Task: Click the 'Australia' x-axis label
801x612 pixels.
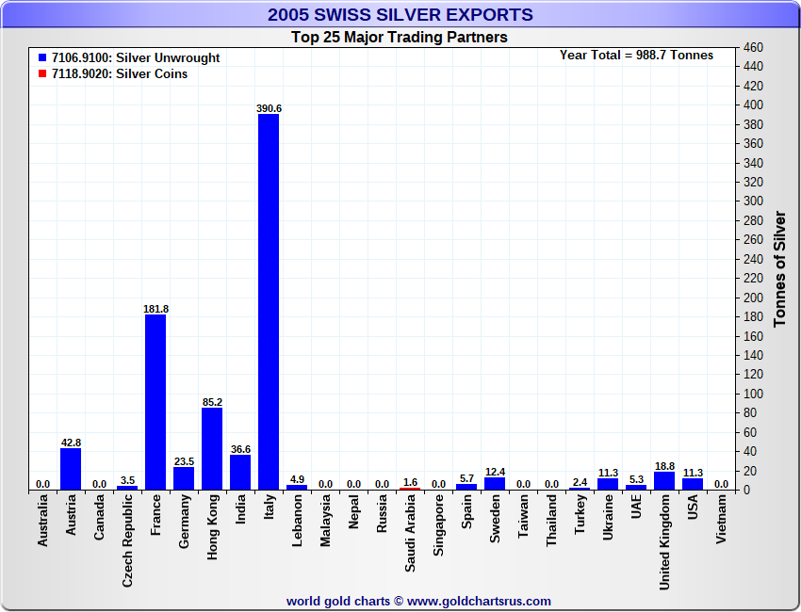Action: click(42, 520)
